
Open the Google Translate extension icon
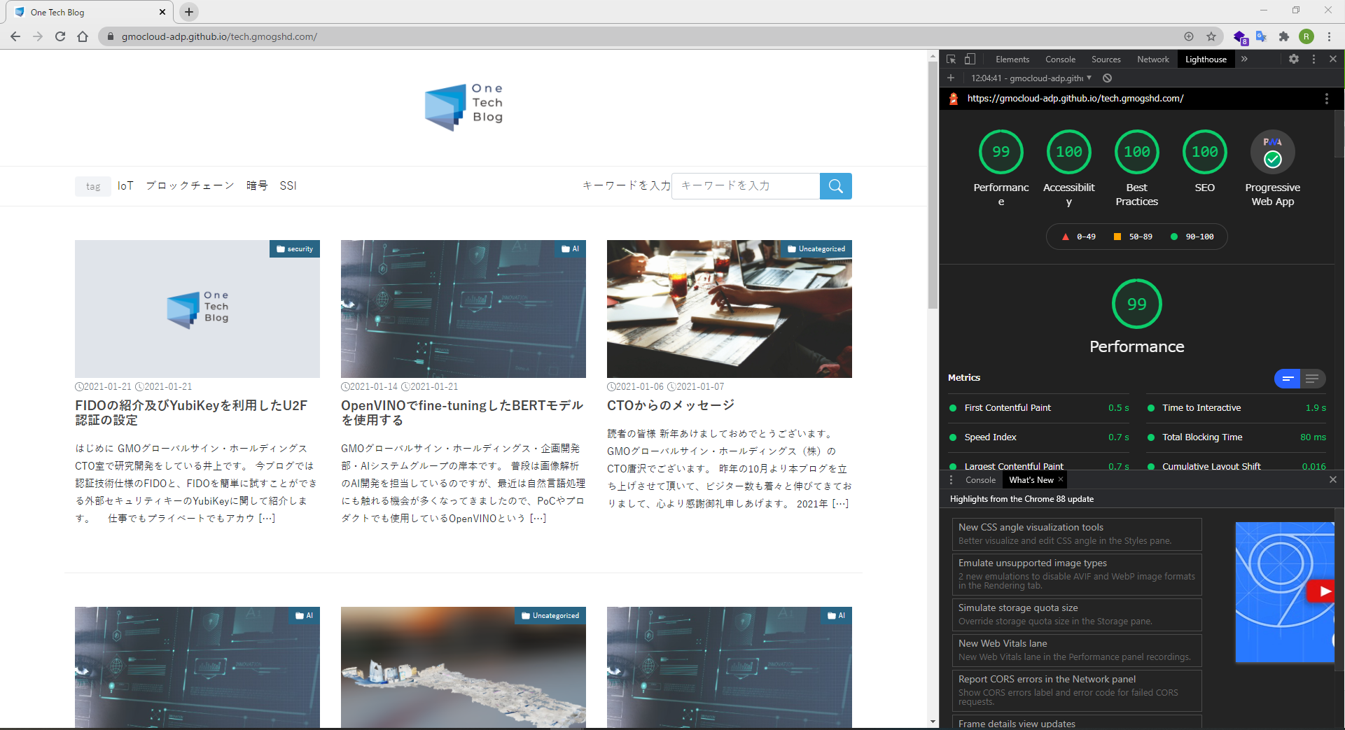[1262, 36]
